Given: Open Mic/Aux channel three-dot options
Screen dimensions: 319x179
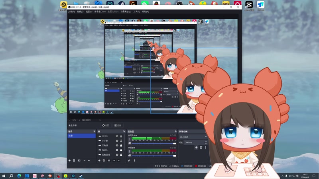Looking at the screenshot, I should pyautogui.click(x=130, y=139).
